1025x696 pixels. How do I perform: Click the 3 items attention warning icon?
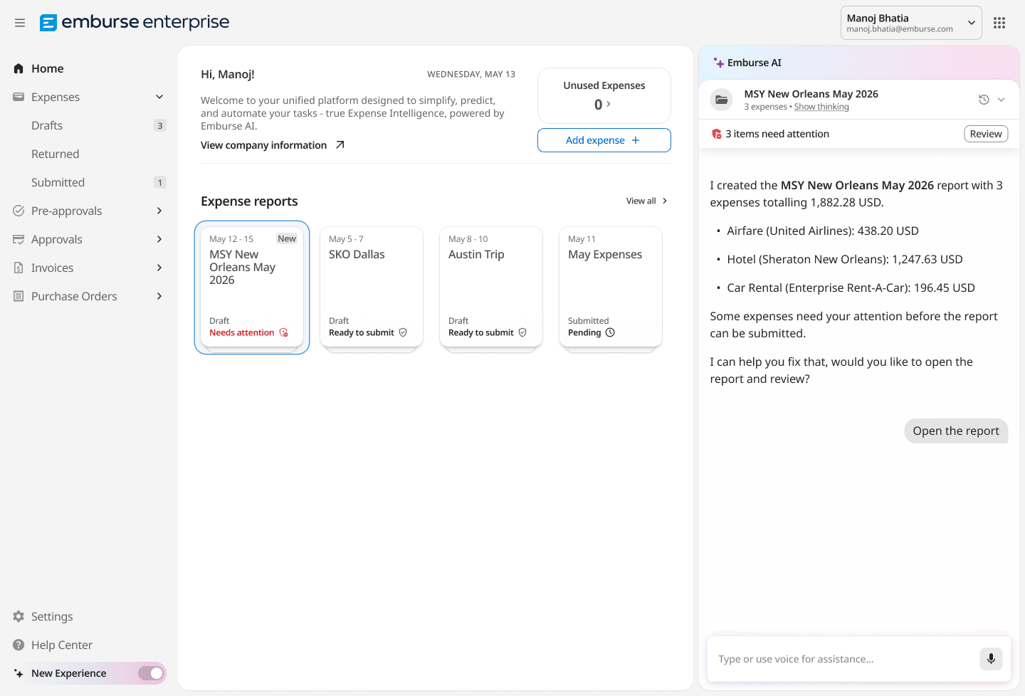pos(717,134)
